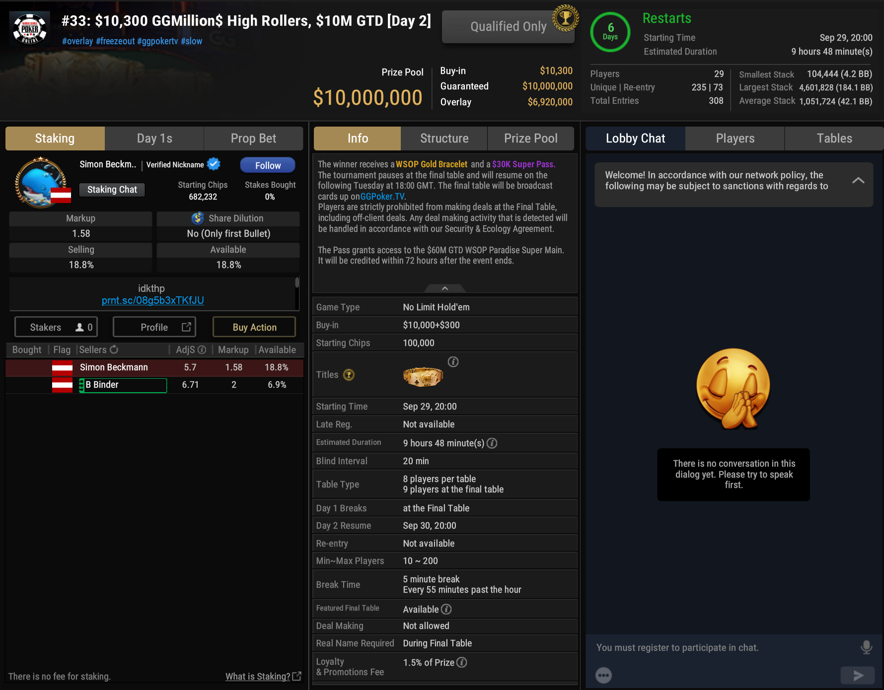
Task: Click the Flag column header
Action: point(62,349)
